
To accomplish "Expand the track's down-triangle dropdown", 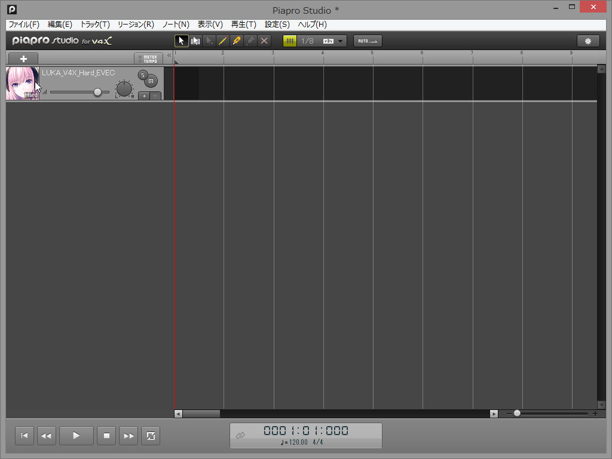I will click(x=155, y=96).
